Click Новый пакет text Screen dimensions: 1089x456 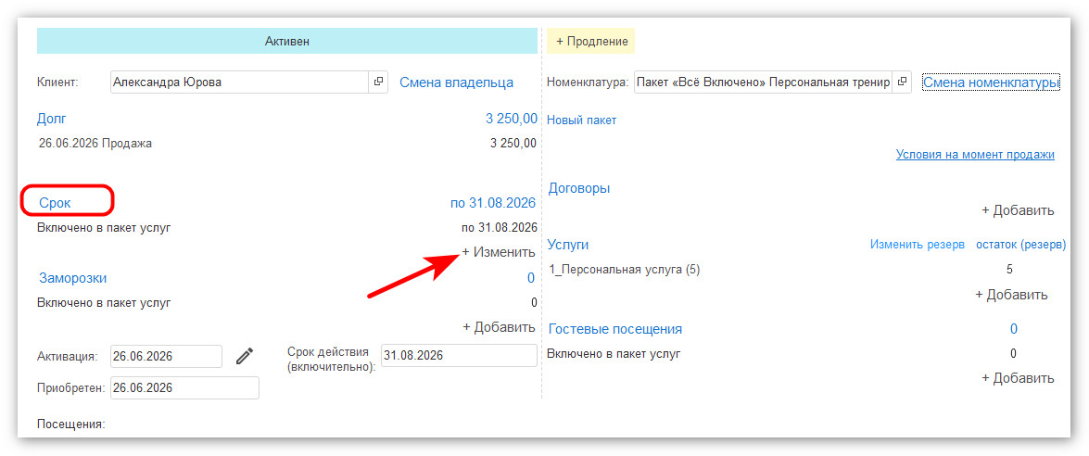pyautogui.click(x=582, y=120)
